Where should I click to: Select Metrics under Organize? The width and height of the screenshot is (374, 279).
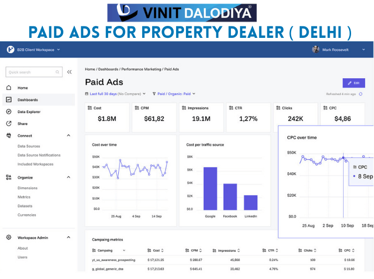24,197
